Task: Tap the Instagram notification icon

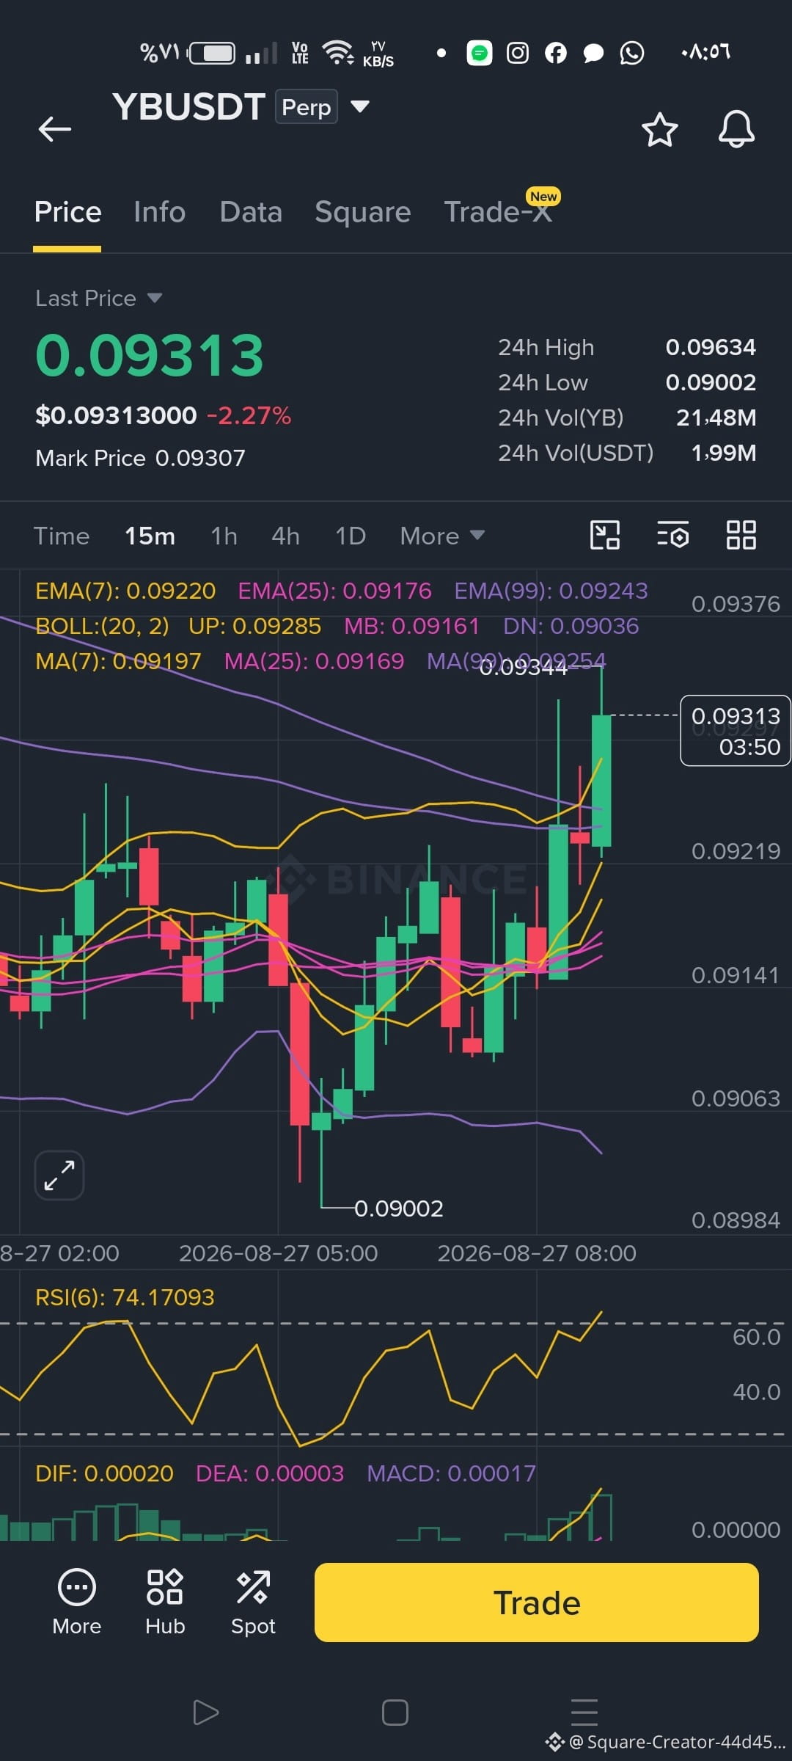Action: pos(518,53)
